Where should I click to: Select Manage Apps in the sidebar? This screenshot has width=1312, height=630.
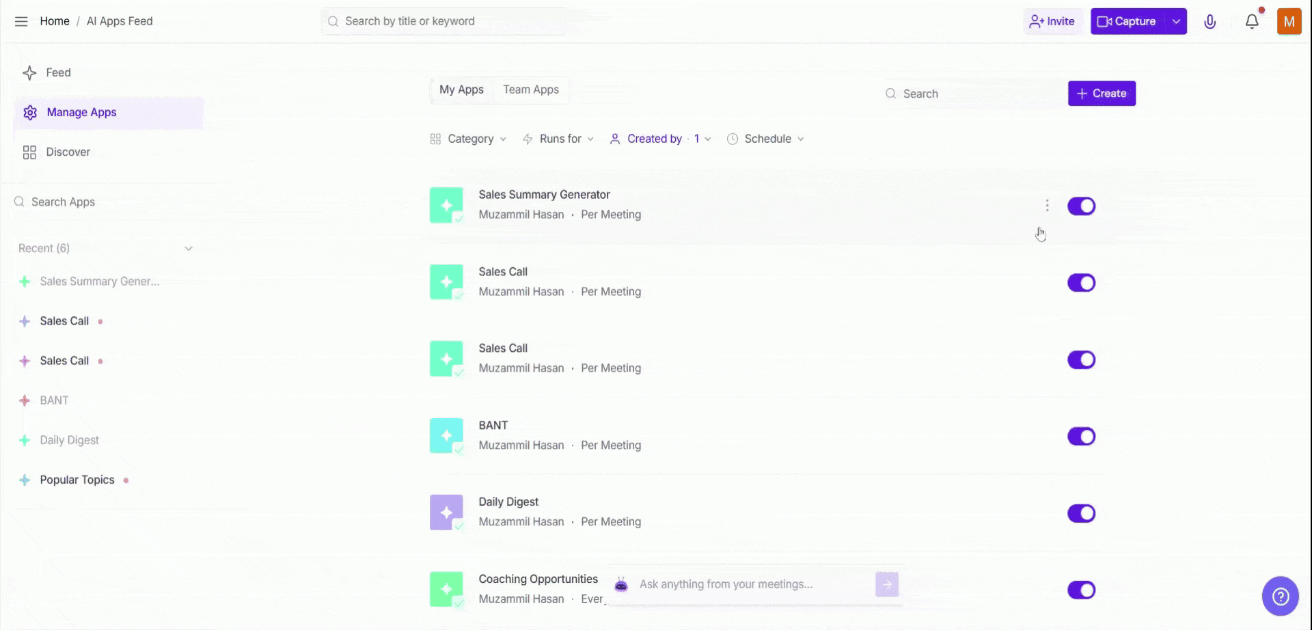[81, 112]
